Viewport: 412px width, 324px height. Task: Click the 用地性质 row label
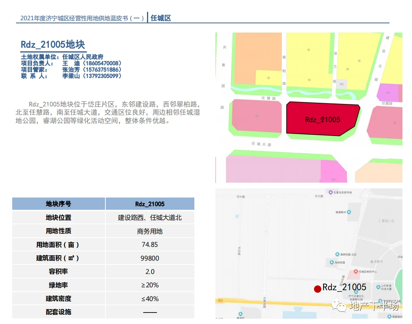58,231
